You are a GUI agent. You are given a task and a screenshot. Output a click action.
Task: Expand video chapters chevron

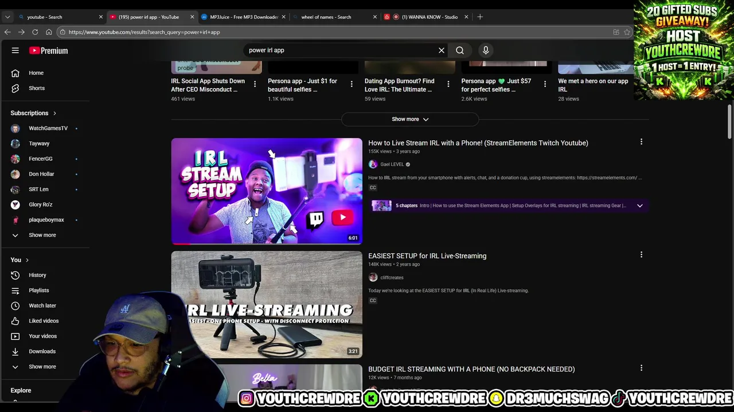pyautogui.click(x=639, y=205)
